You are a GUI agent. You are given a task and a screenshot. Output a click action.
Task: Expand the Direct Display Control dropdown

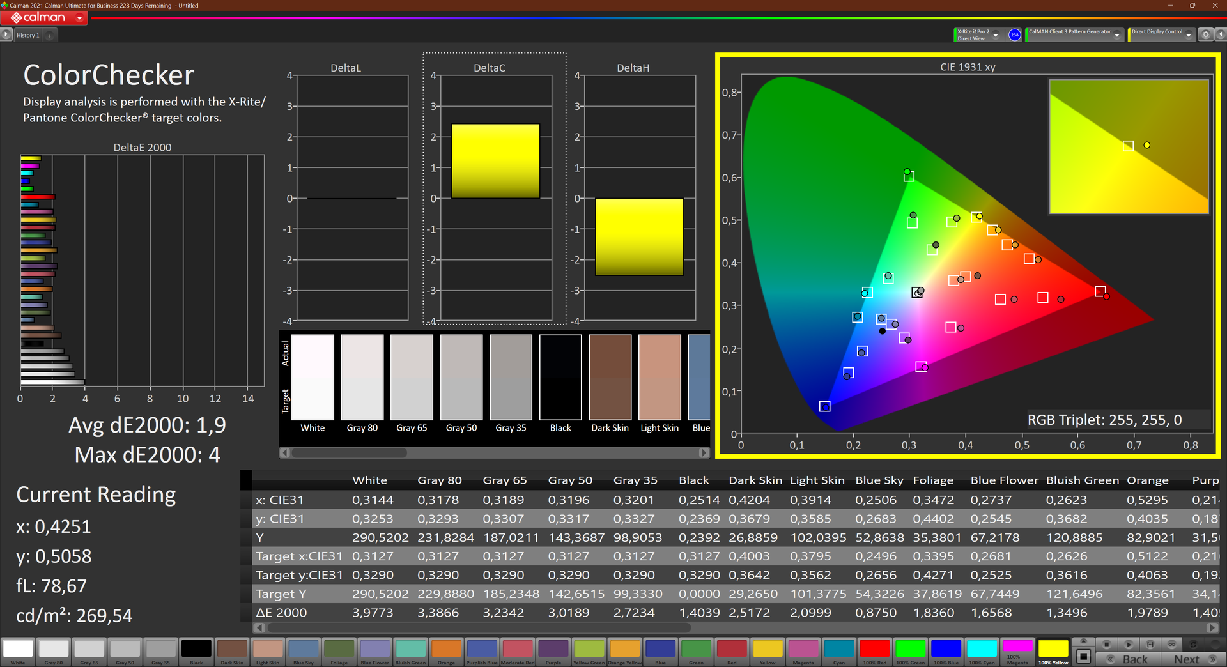click(x=1189, y=36)
